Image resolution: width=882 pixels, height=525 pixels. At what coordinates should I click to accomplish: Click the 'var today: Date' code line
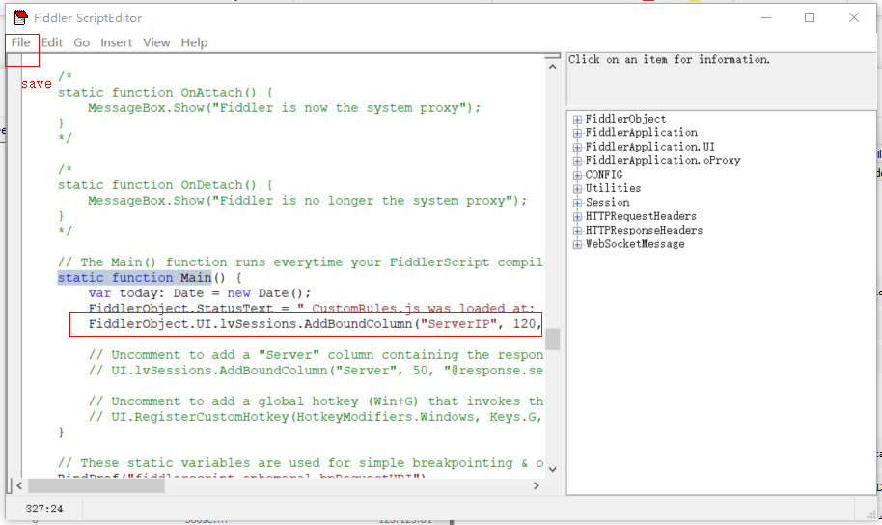199,293
